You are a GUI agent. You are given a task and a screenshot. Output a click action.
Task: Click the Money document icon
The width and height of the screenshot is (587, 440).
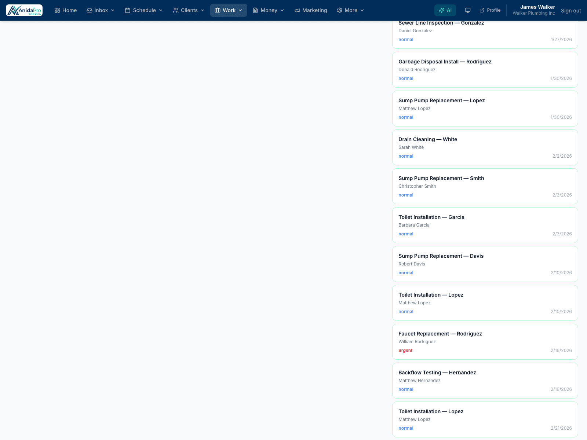pos(255,10)
